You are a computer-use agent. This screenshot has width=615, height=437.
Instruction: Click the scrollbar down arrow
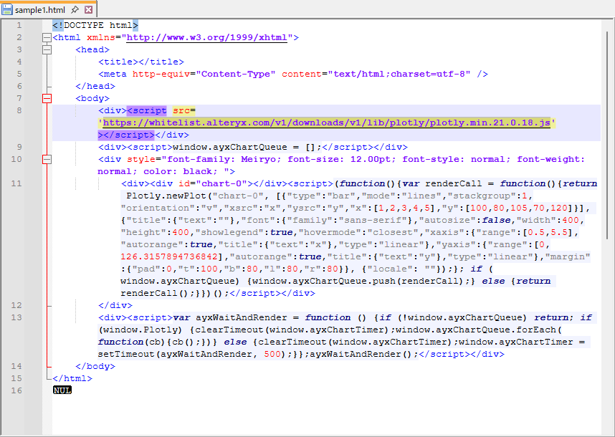click(x=609, y=428)
